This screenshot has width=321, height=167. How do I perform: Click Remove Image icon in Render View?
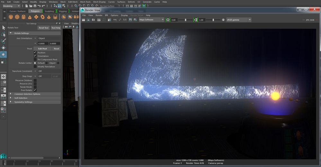click(x=135, y=20)
